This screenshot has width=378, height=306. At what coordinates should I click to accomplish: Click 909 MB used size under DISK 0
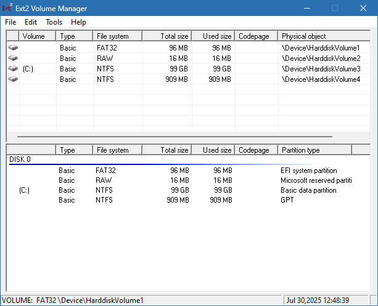pyautogui.click(x=221, y=200)
